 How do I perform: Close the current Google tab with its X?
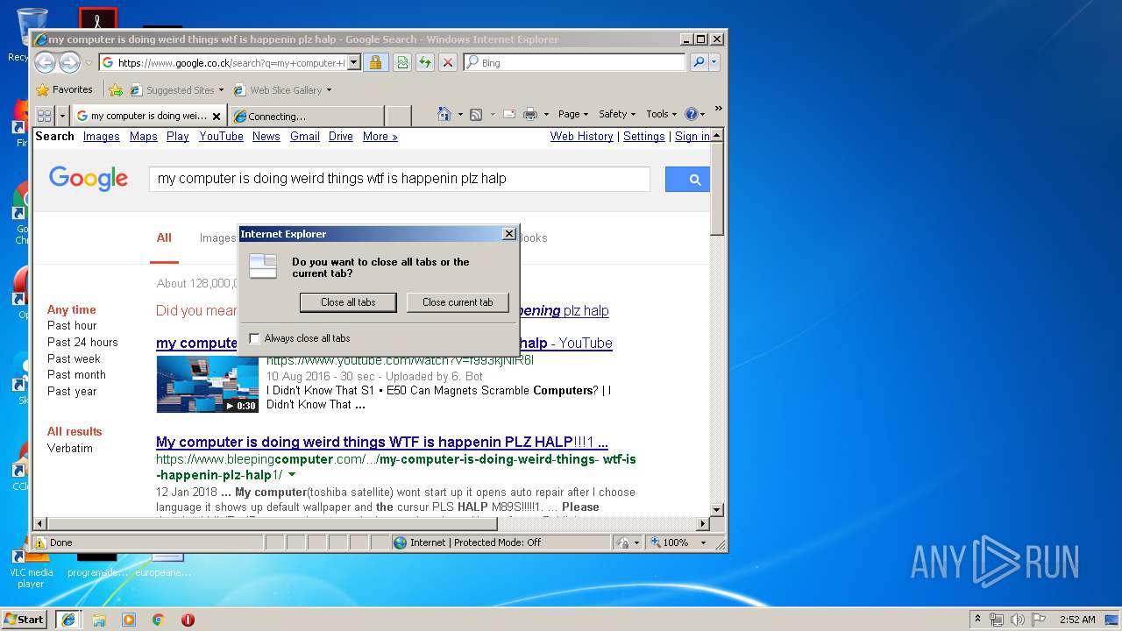[x=217, y=116]
